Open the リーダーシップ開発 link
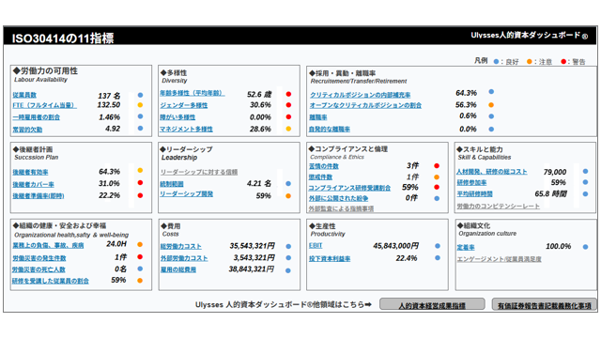Image resolution: width=601 pixels, height=338 pixels. pos(186,194)
